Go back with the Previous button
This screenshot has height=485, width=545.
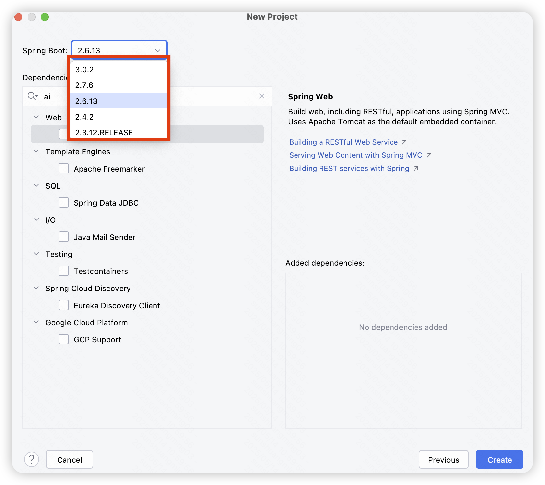pos(443,459)
